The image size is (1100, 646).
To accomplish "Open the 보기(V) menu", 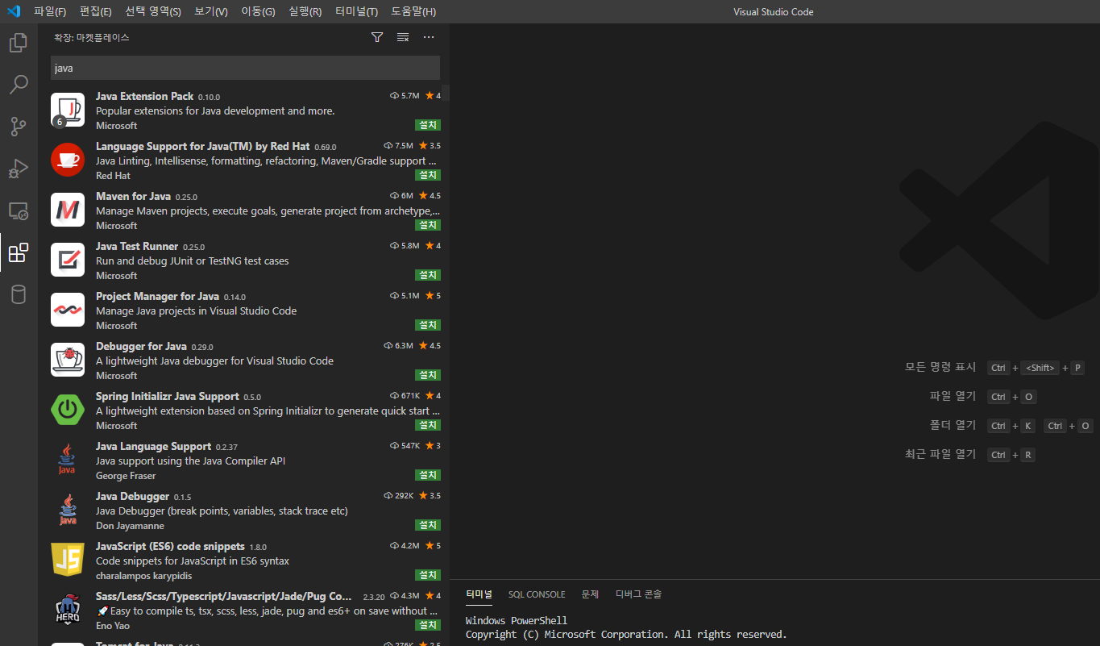I will pos(211,11).
